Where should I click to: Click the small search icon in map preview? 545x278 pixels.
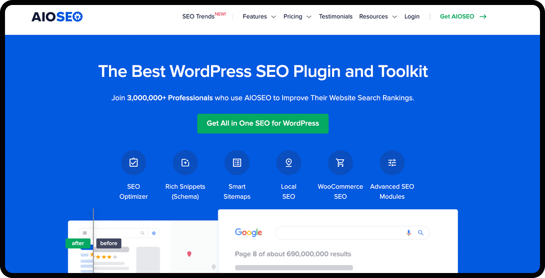pyautogui.click(x=142, y=233)
